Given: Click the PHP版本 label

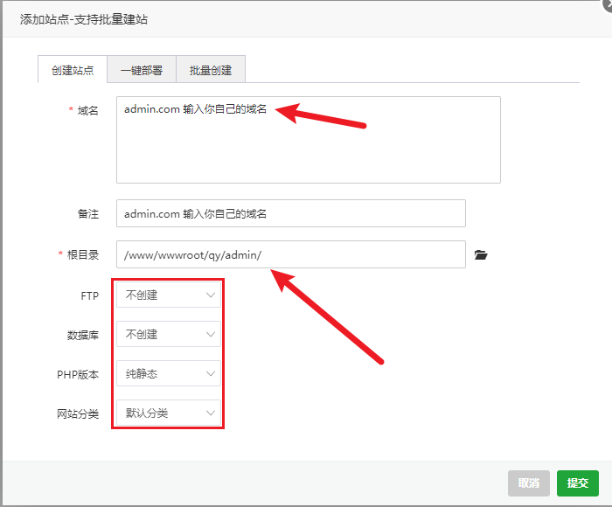Looking at the screenshot, I should (79, 374).
